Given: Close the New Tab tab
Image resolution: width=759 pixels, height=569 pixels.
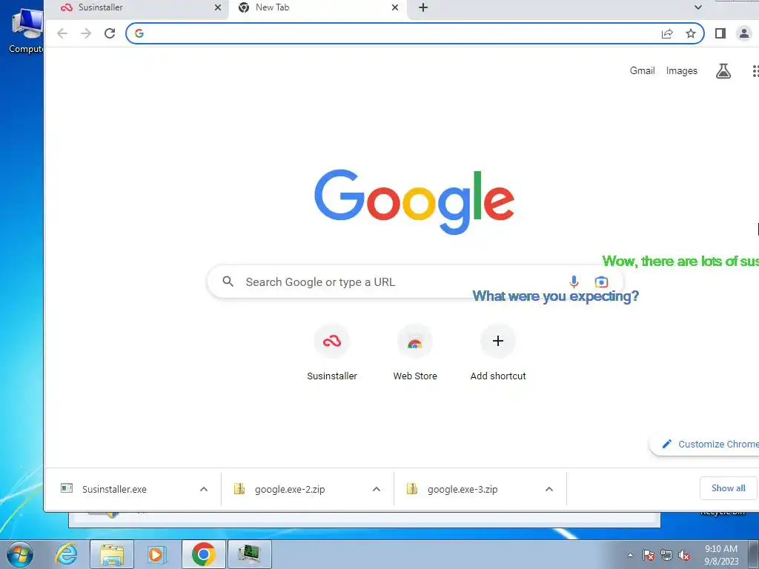Looking at the screenshot, I should [x=395, y=7].
